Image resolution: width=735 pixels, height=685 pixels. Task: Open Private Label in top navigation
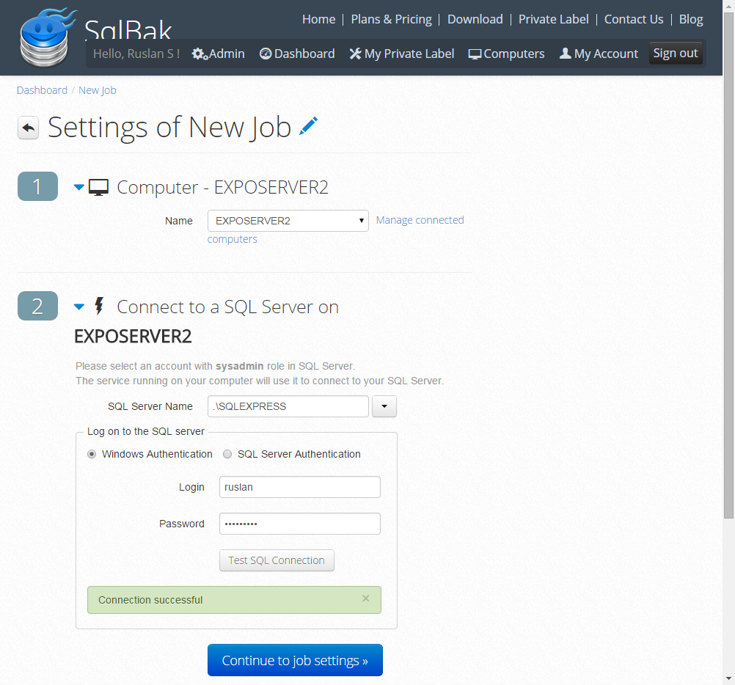pos(553,19)
